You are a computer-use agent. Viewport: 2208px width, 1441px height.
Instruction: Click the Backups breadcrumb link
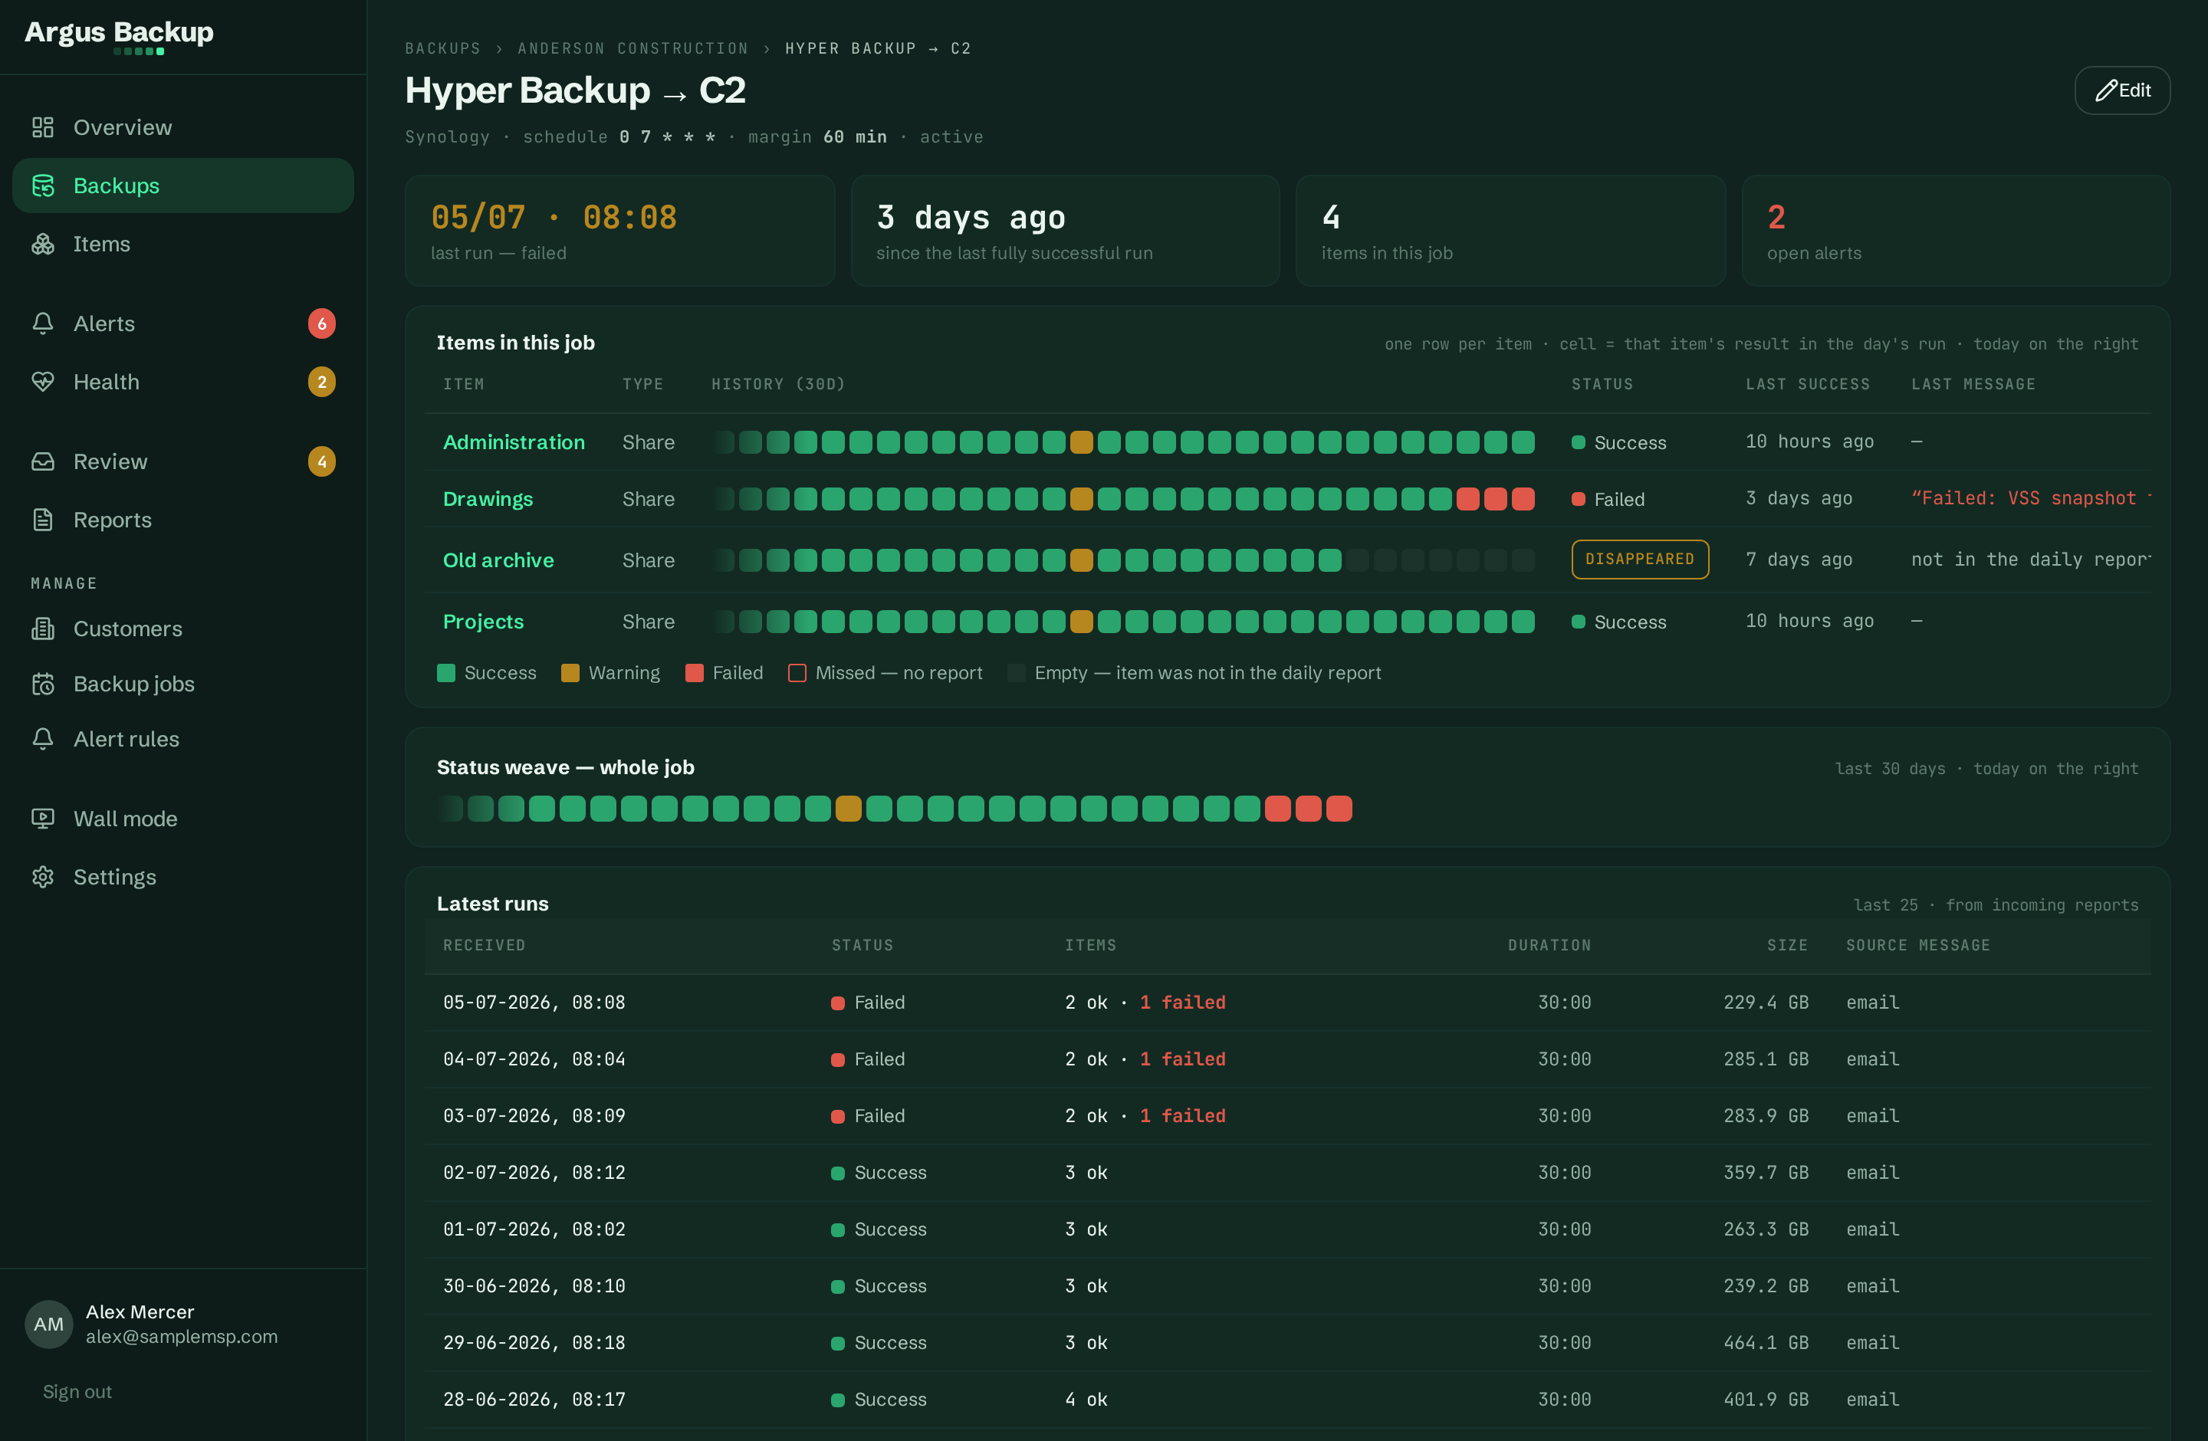[442, 48]
